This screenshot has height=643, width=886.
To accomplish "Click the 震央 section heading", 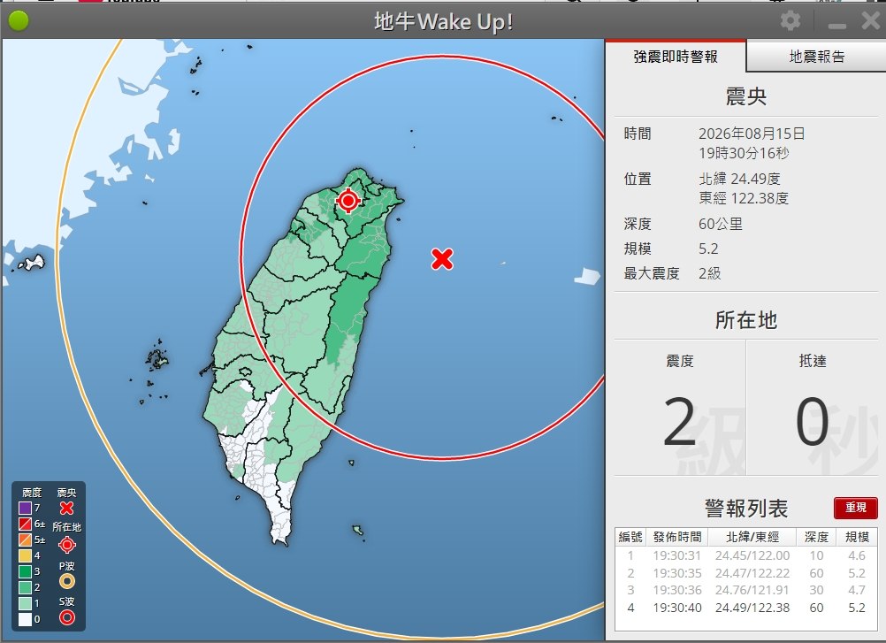I will (x=746, y=96).
